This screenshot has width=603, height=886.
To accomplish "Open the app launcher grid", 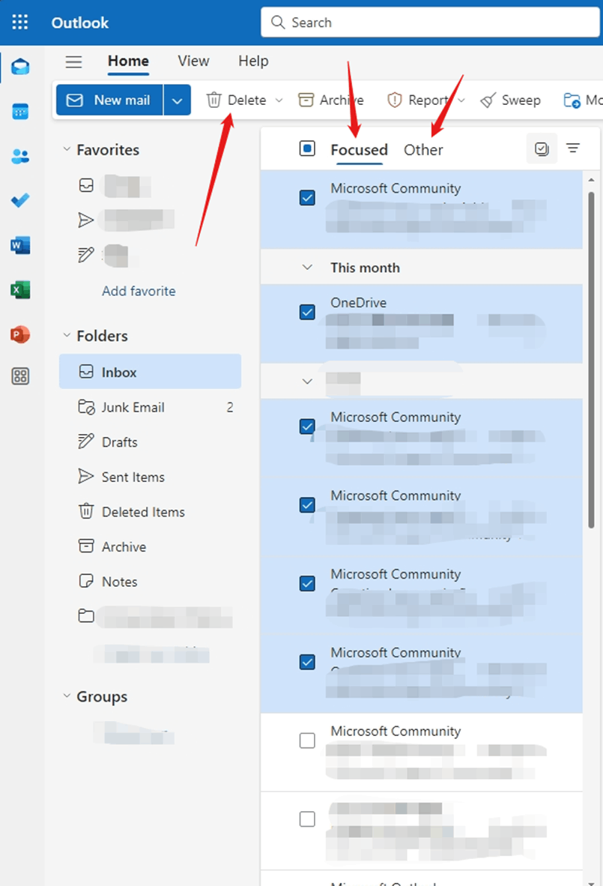I will point(19,22).
